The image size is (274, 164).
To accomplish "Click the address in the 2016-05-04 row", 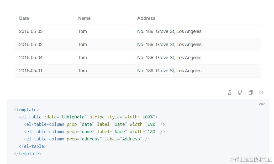I will (169, 58).
